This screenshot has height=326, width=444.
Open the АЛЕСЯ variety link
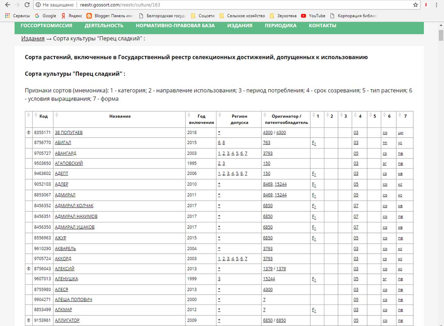61,289
